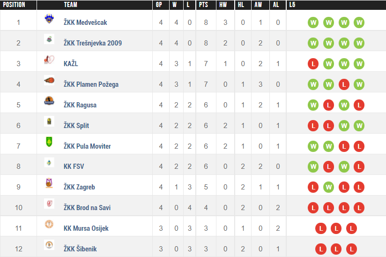This screenshot has height=257, width=386.
Task: Click the ŽKK Ragusa team logo
Action: [x=49, y=101]
